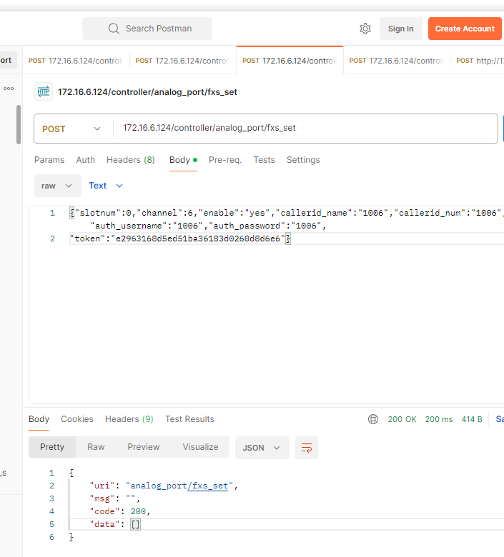Open the Test Results tab

[x=189, y=419]
